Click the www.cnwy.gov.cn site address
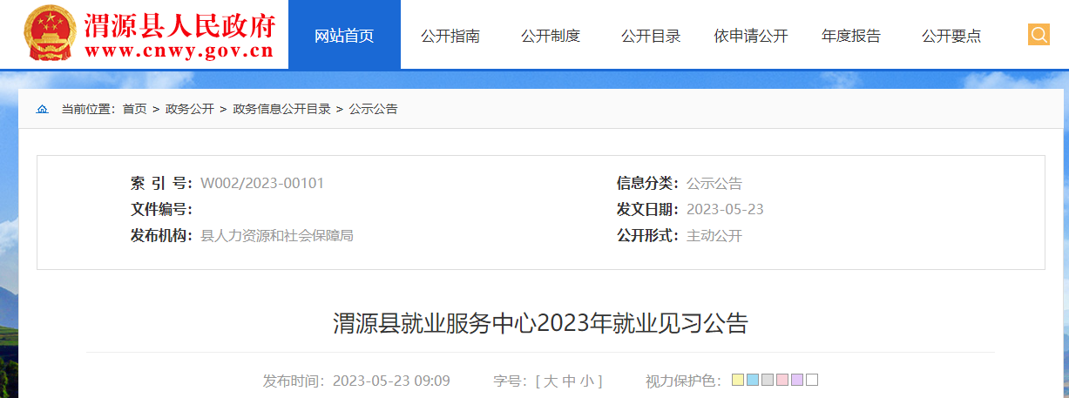This screenshot has height=398, width=1069. pyautogui.click(x=179, y=51)
